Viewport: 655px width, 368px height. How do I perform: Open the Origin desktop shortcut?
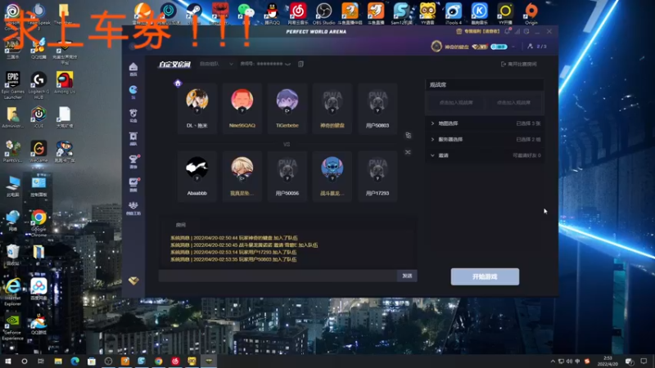coord(531,13)
